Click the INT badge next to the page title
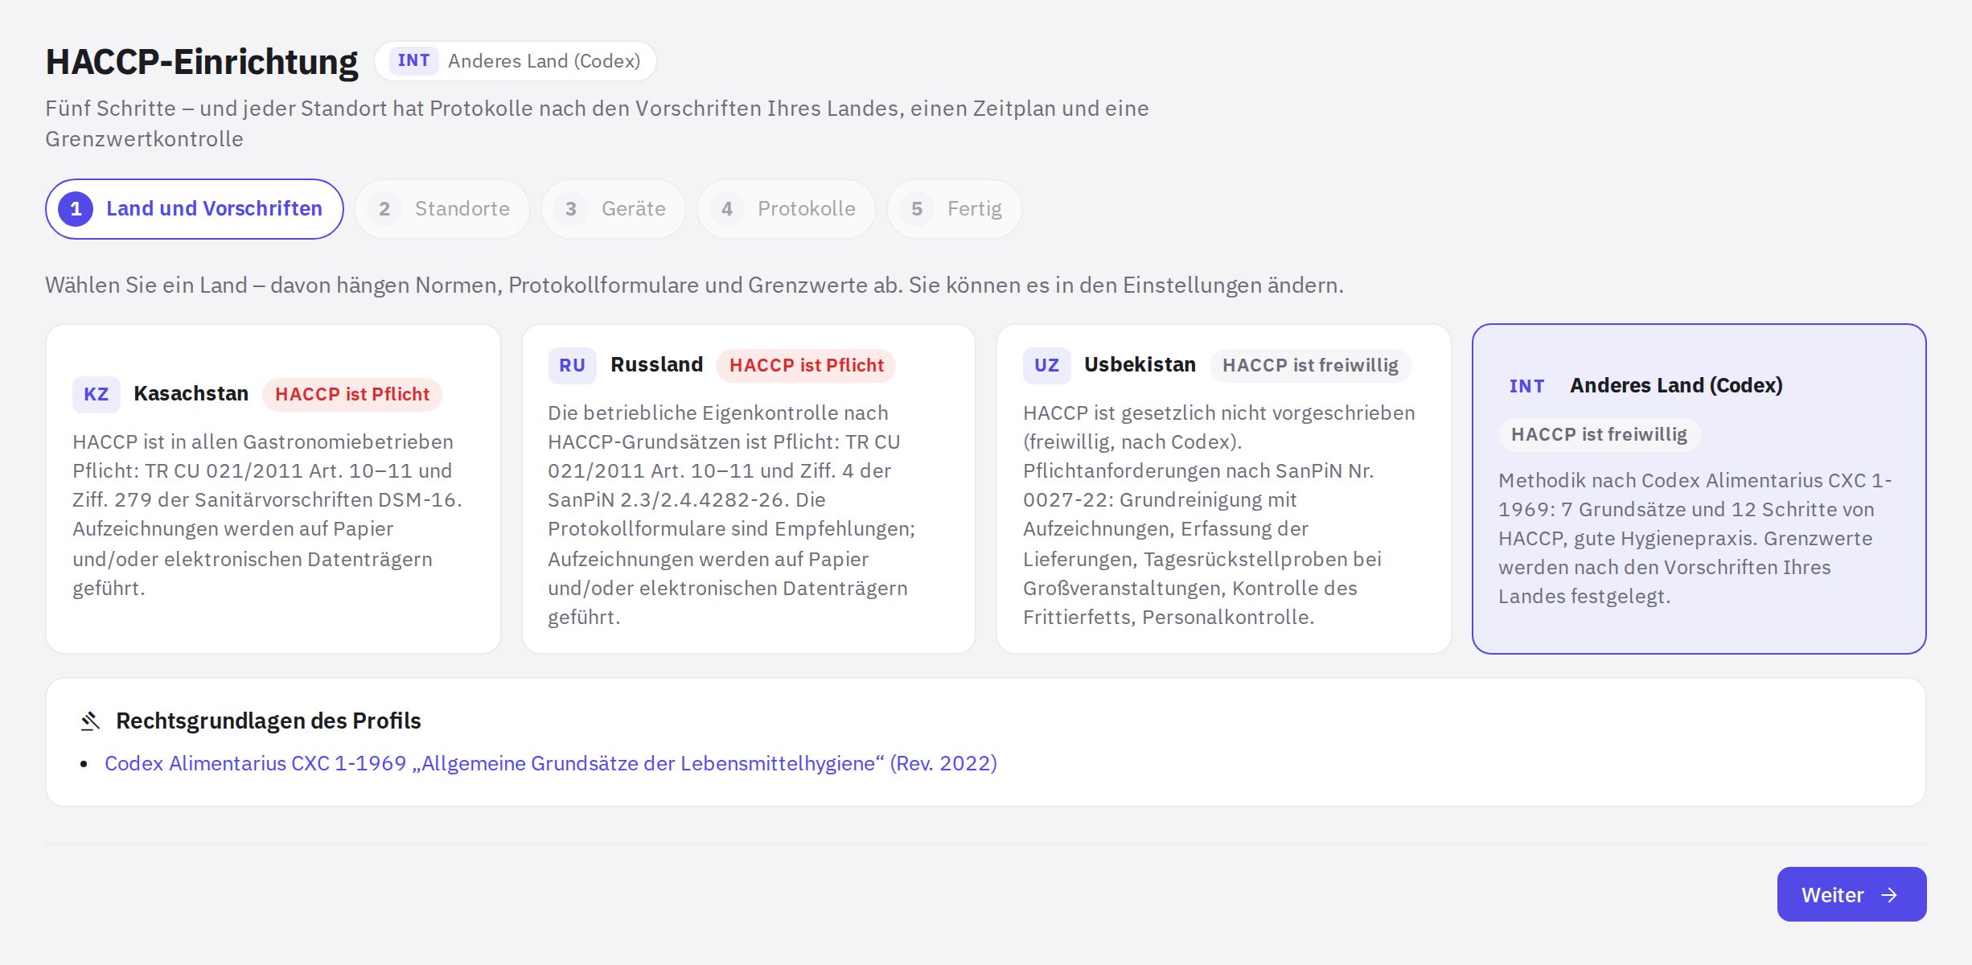Viewport: 1972px width, 965px height. click(x=414, y=61)
